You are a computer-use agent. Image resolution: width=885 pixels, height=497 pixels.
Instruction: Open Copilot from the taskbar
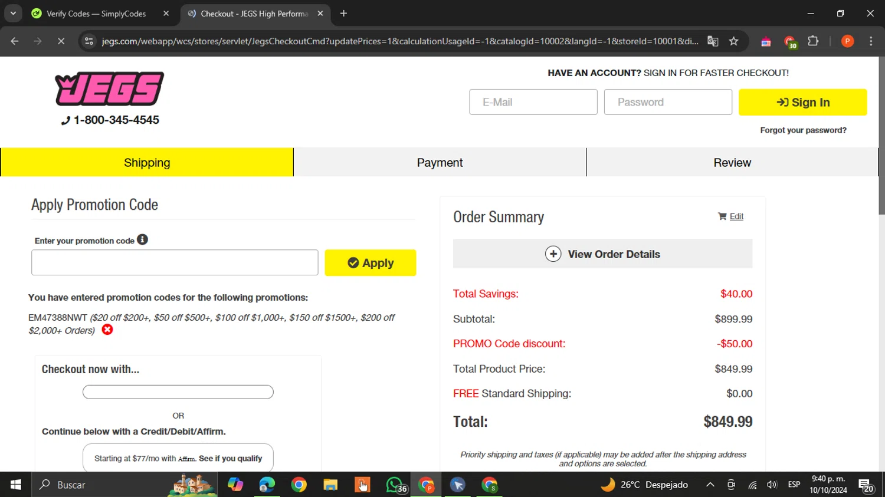click(235, 485)
